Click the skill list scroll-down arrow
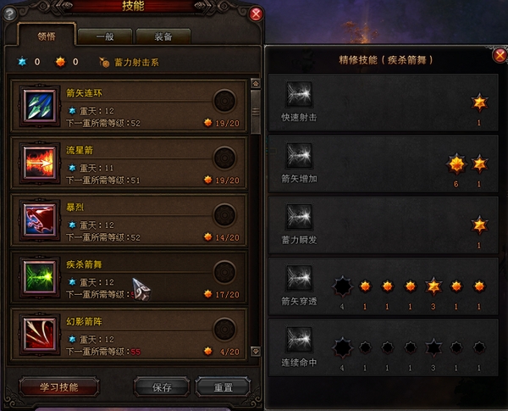The width and height of the screenshot is (508, 411). (x=256, y=352)
